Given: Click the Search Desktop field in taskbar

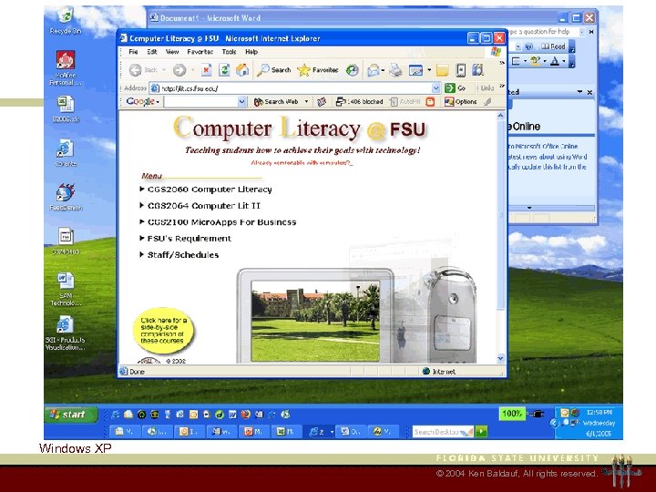Looking at the screenshot, I should [x=443, y=431].
